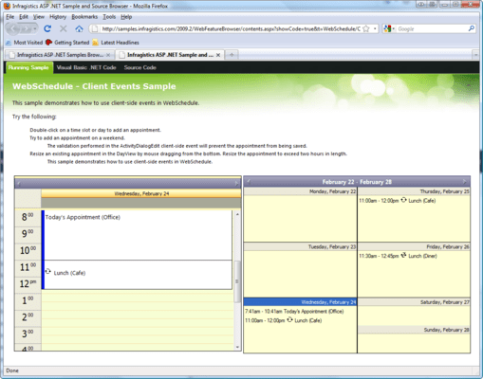Close the first browser tab
483x379 pixels.
[x=108, y=55]
